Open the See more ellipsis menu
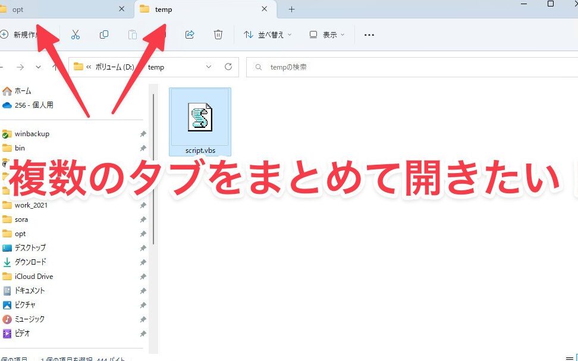The width and height of the screenshot is (578, 361). coord(369,34)
